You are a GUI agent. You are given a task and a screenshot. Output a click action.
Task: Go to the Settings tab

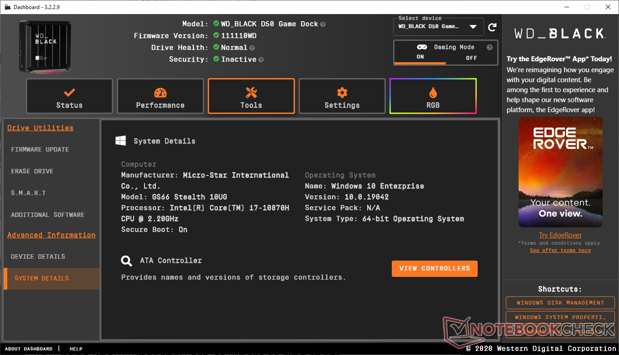[x=342, y=96]
